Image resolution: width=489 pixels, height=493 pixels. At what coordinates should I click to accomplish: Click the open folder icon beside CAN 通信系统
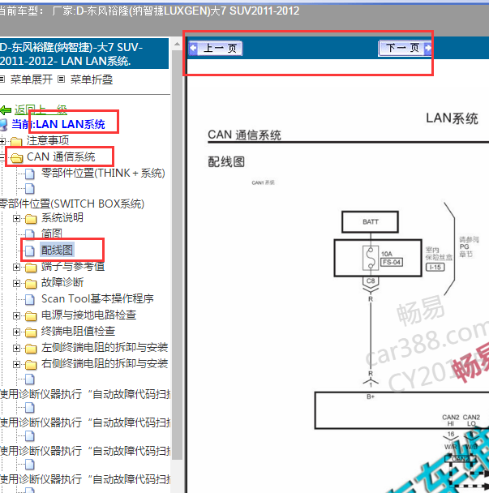(x=16, y=157)
